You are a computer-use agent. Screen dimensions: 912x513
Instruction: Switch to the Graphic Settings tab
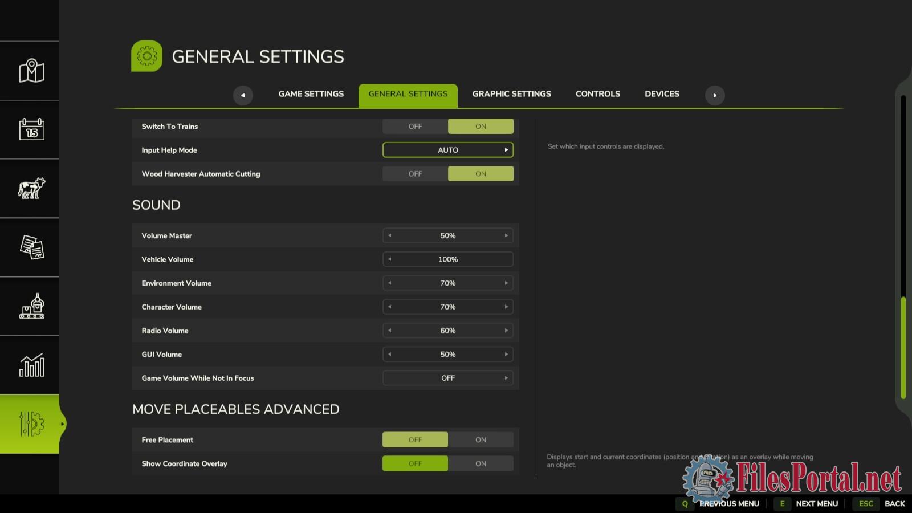(x=511, y=94)
